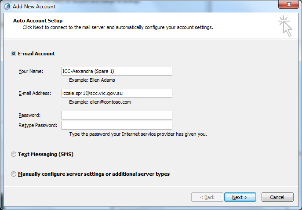Viewport: 302px width, 210px height.
Task: Click the Your Name text field
Action: coord(116,71)
